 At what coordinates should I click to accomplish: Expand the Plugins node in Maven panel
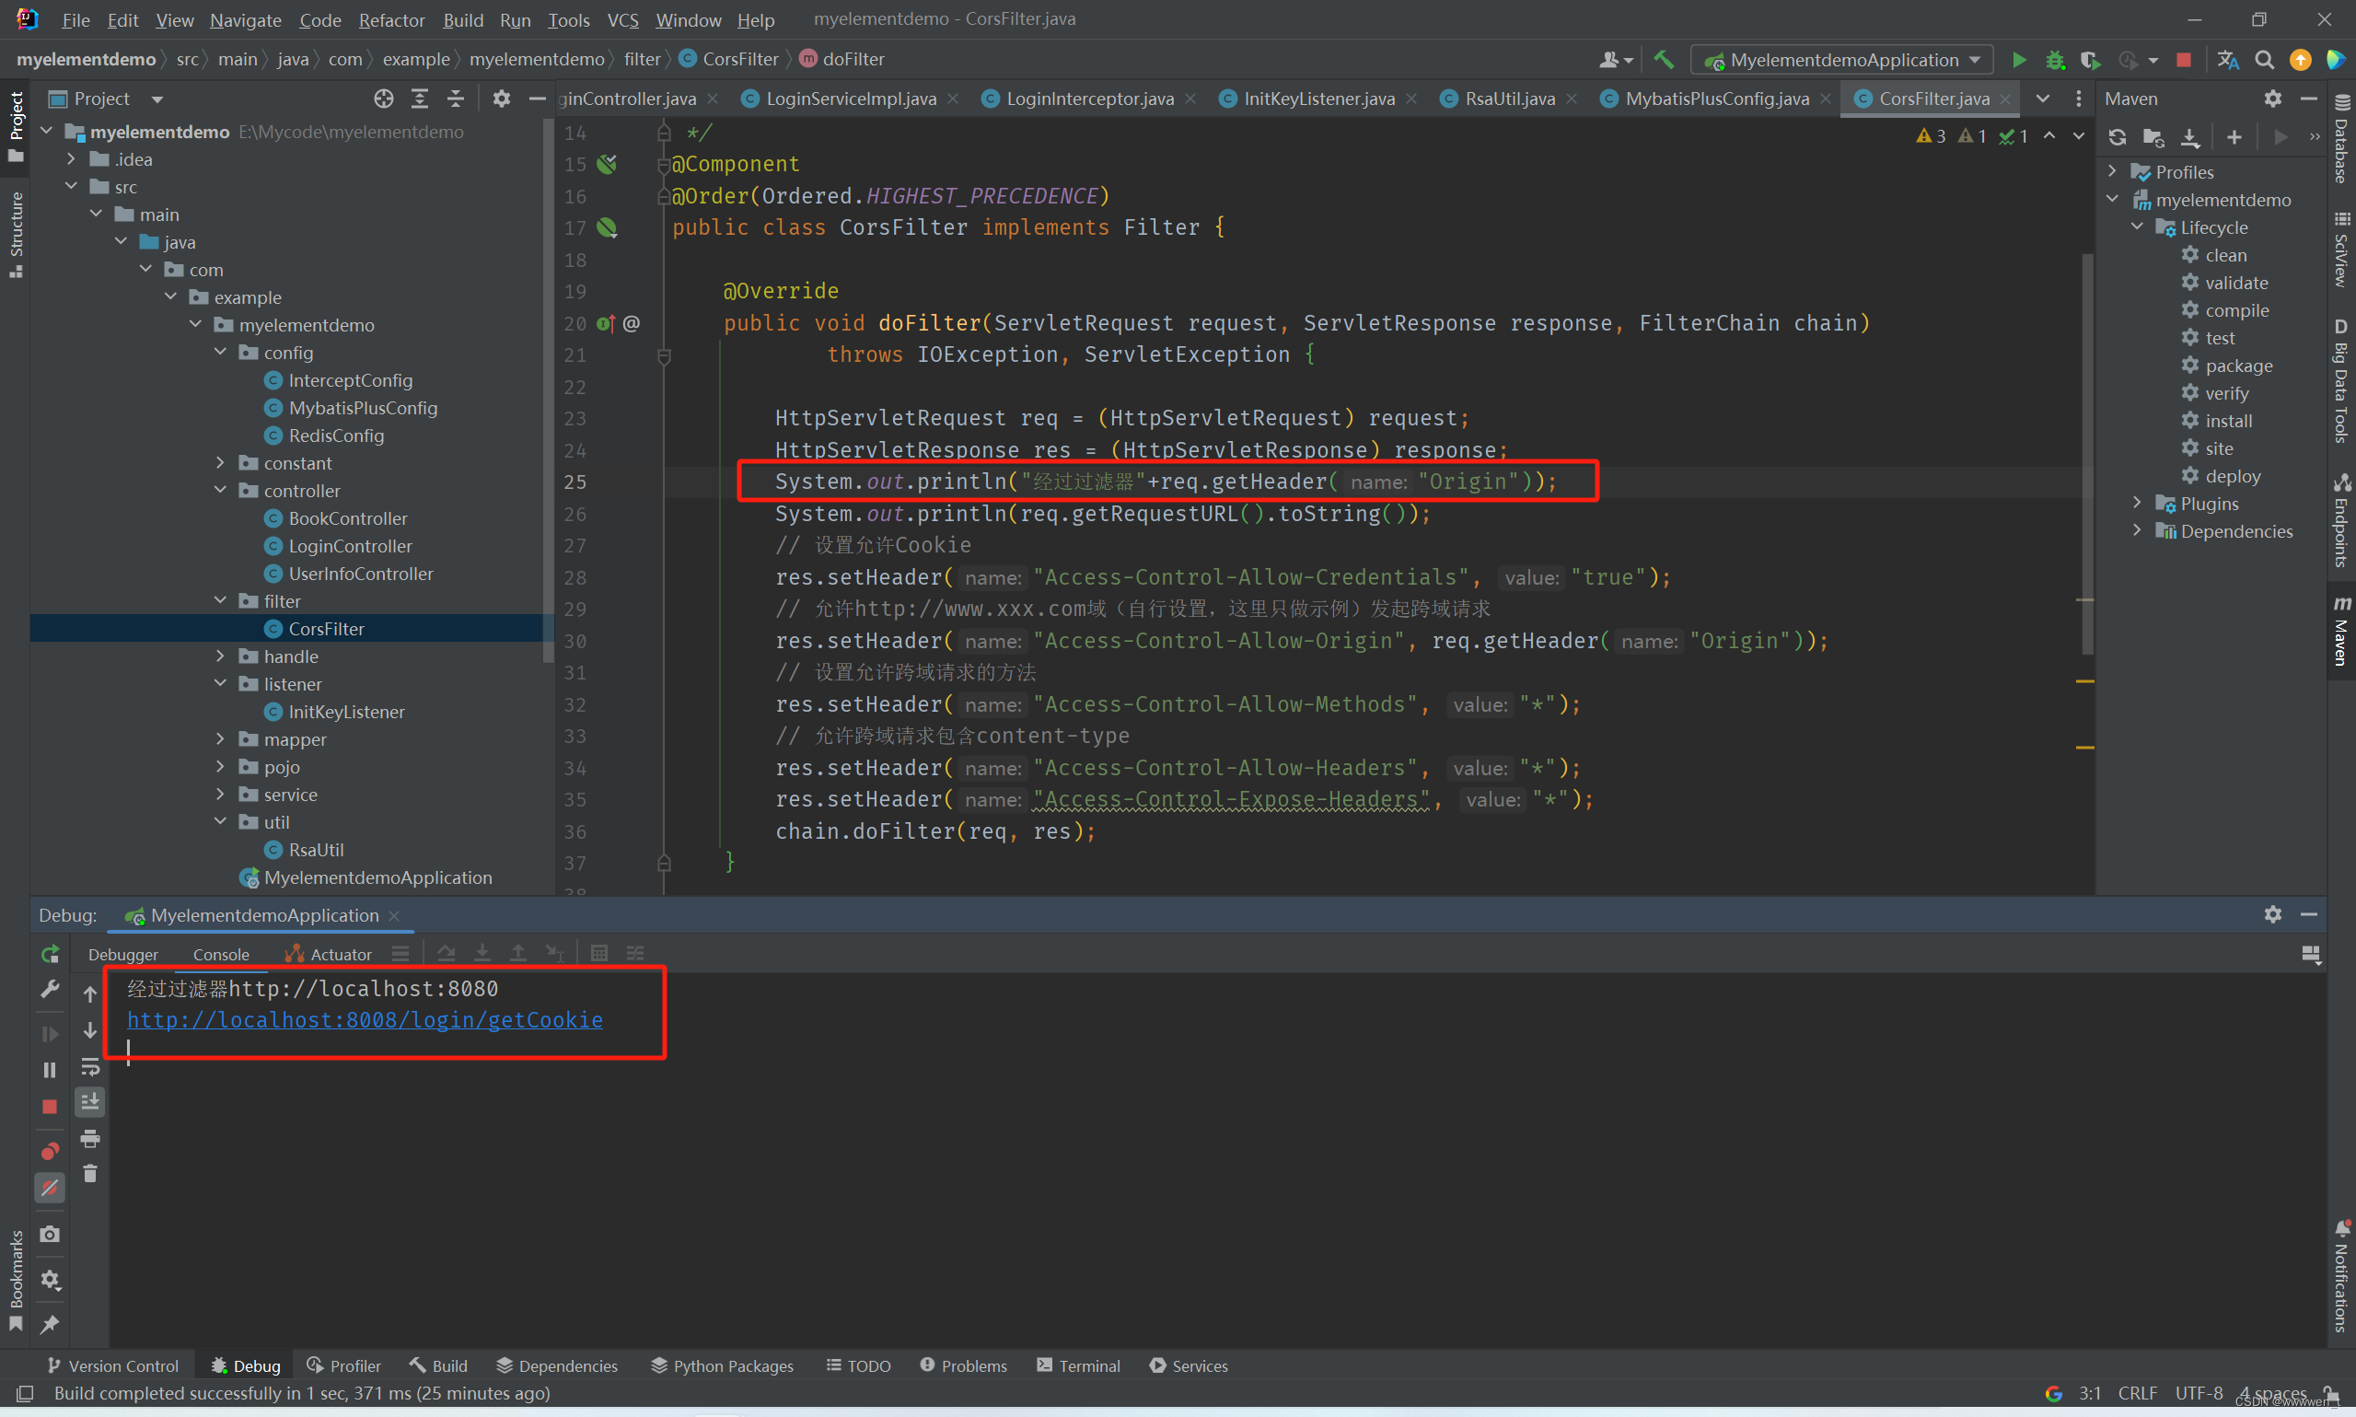(2137, 504)
